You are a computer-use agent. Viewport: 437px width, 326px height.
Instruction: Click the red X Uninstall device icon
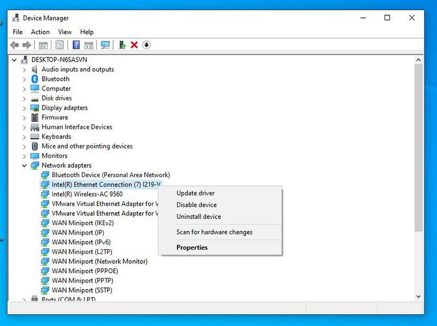coord(134,45)
